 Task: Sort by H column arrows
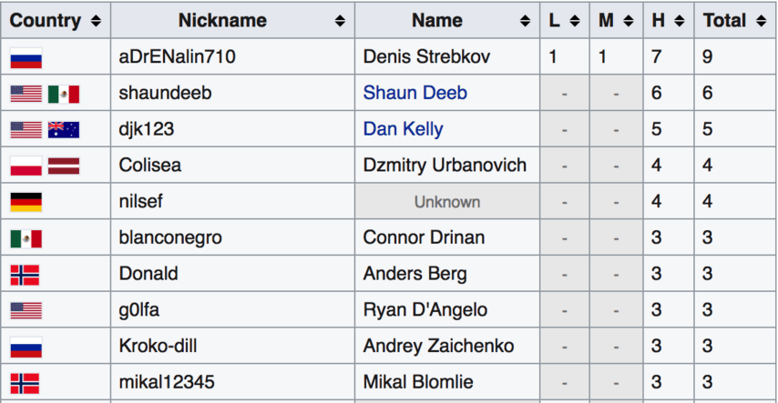point(680,21)
